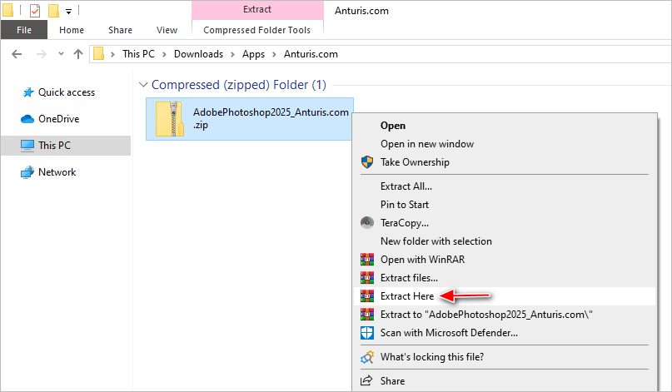Click the Quick access star icon
The width and height of the screenshot is (672, 392).
27,92
